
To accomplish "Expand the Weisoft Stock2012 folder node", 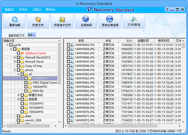I will pos(15,57).
